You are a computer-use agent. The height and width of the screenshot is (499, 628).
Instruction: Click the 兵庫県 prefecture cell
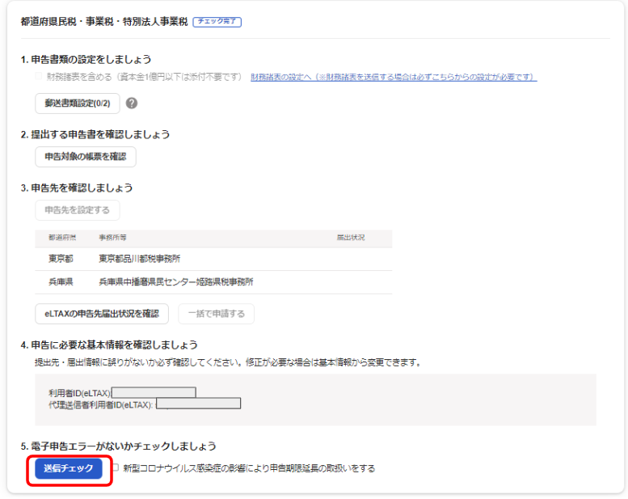[61, 282]
